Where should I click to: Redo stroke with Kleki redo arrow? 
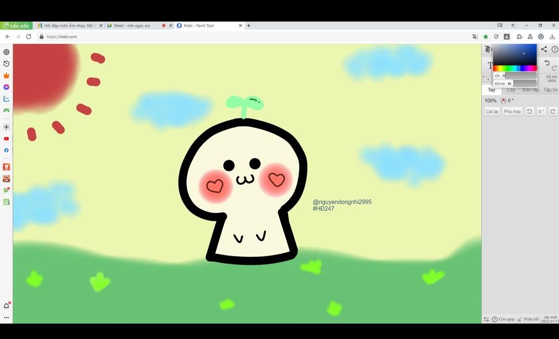pos(554,67)
